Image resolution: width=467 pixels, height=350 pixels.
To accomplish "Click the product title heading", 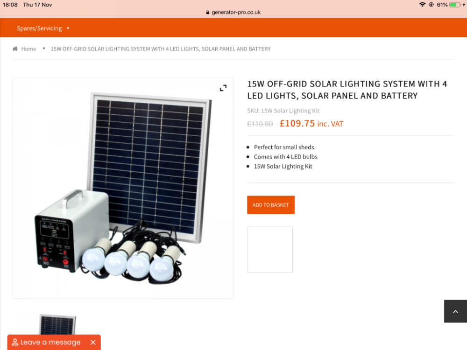I will (x=347, y=90).
